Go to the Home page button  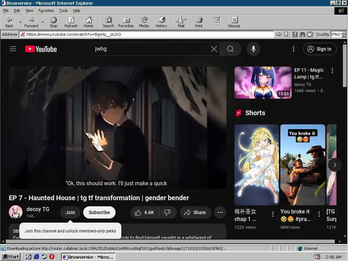89,22
